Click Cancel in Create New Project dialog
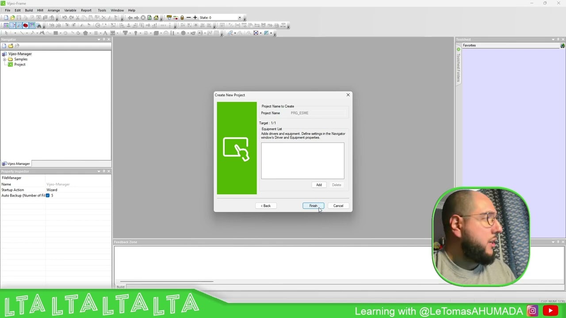The image size is (566, 318). click(x=338, y=206)
